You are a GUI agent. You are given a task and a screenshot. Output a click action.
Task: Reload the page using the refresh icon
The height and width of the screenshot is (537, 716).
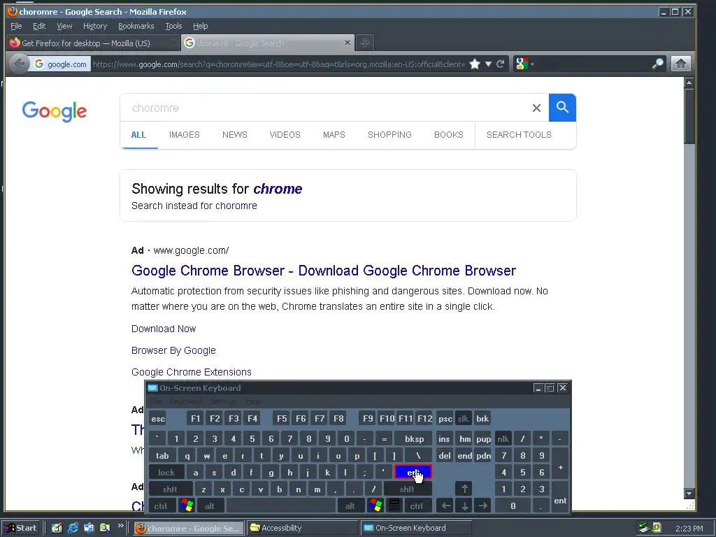click(x=501, y=64)
